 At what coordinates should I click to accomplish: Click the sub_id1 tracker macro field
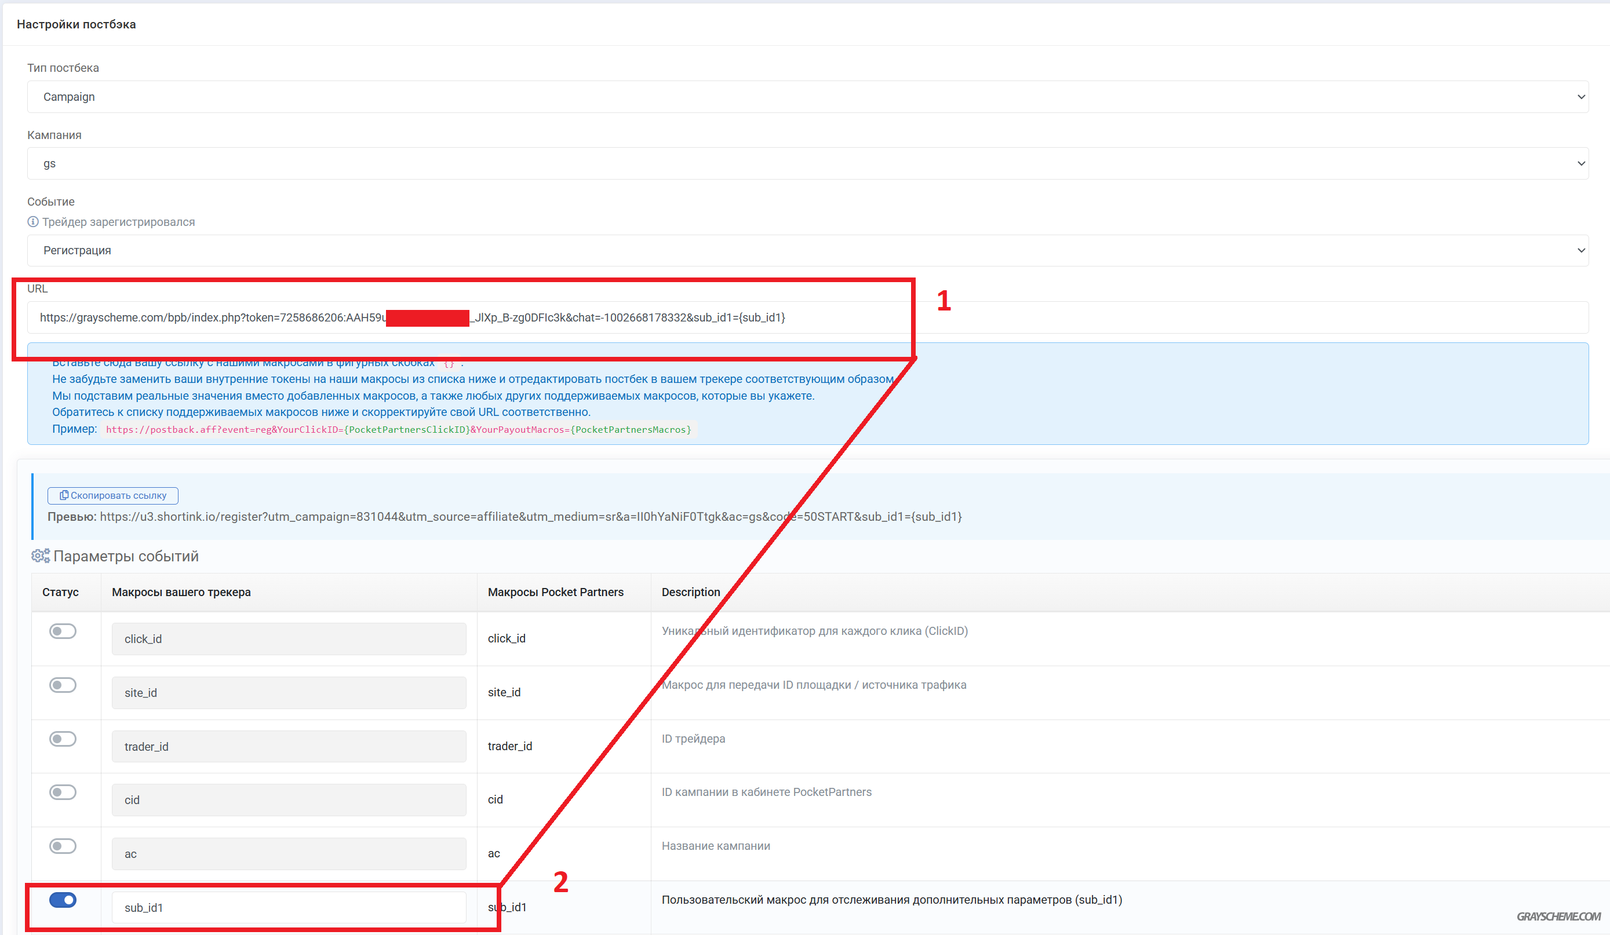289,908
